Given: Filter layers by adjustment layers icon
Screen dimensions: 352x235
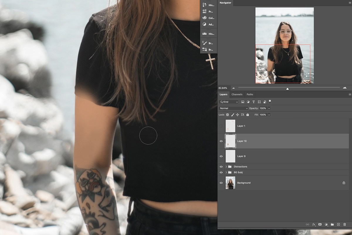Looking at the screenshot, I should tap(248, 102).
